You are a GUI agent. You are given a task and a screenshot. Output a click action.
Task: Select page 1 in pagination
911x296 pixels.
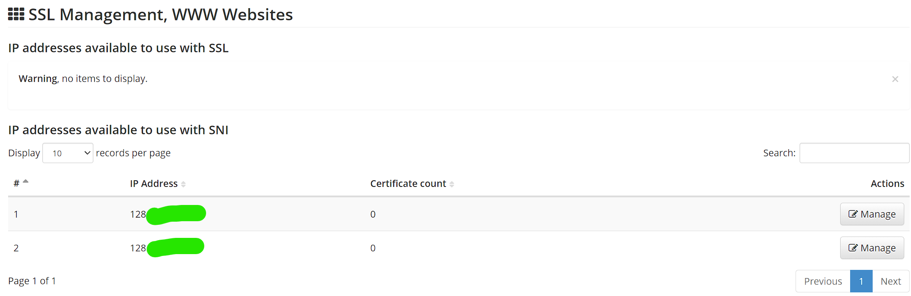(861, 281)
